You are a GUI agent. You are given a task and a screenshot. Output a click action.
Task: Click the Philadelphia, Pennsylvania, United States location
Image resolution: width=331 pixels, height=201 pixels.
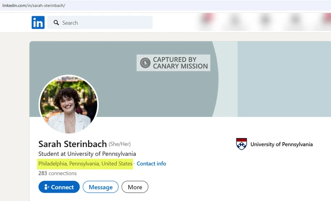(85, 164)
